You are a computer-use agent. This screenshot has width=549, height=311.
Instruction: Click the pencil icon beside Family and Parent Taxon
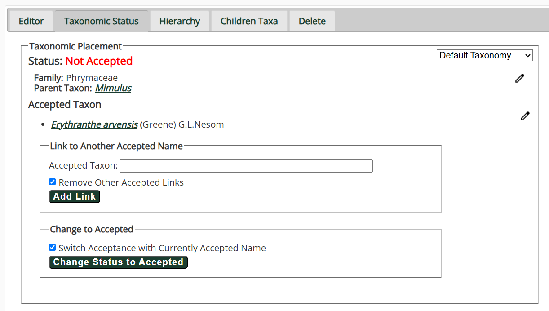coord(520,78)
